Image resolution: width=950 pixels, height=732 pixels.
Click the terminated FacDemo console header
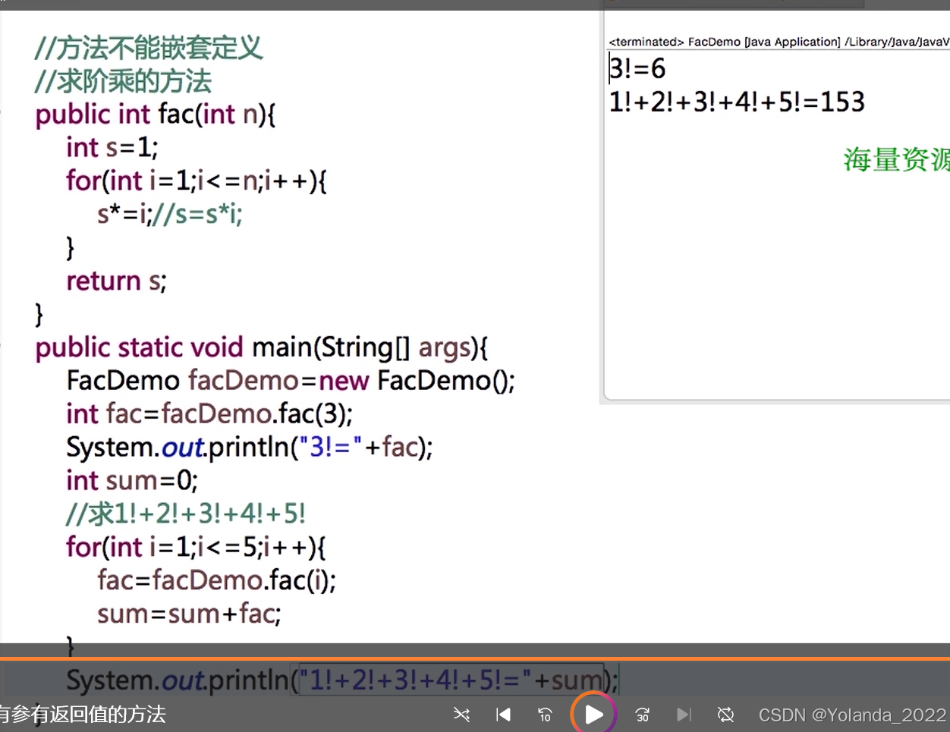click(779, 42)
